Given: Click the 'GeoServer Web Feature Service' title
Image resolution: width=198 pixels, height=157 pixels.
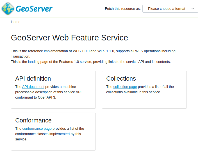Looking at the screenshot, I should coord(69,38).
